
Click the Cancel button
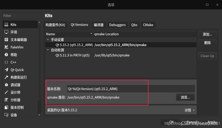tap(190, 122)
